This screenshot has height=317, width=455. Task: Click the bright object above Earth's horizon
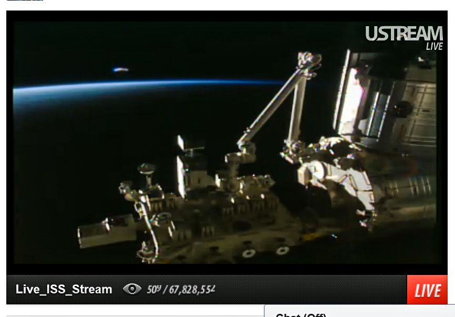120,70
